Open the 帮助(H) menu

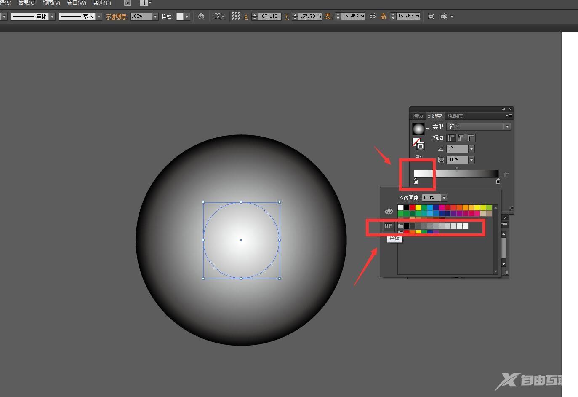102,3
